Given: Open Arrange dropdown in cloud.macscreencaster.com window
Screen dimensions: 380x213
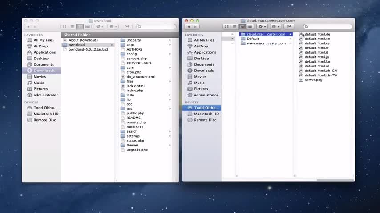Looking at the screenshot, I should point(275,27).
